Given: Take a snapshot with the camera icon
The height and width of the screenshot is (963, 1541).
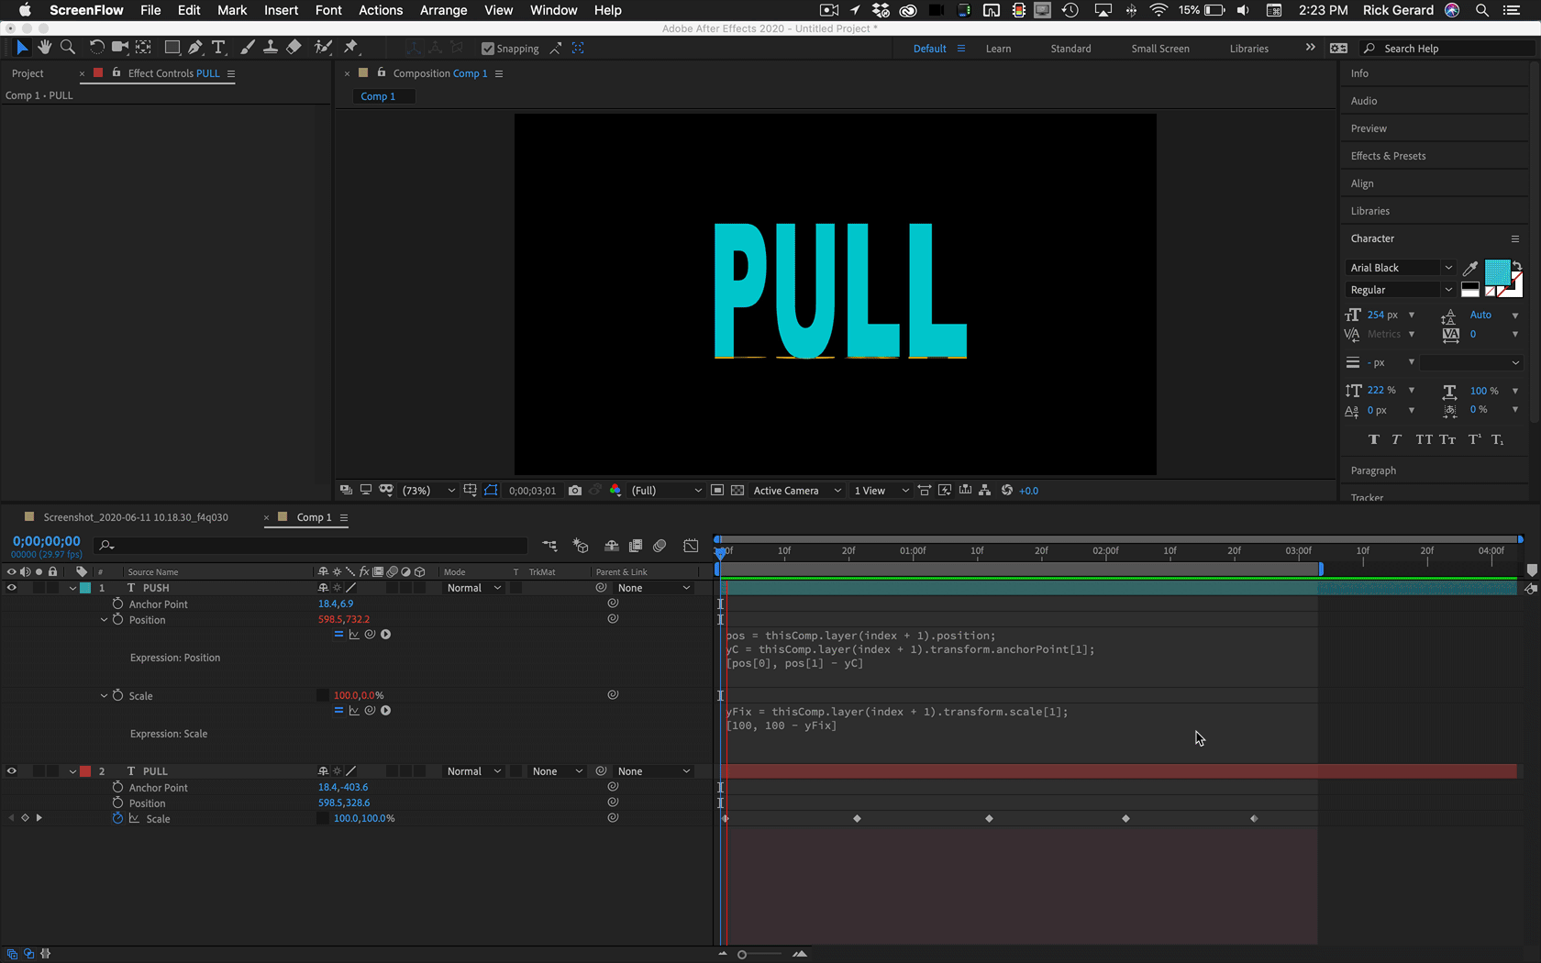Looking at the screenshot, I should pos(575,491).
